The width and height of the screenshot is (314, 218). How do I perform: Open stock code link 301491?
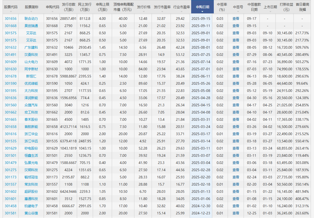(11, 55)
